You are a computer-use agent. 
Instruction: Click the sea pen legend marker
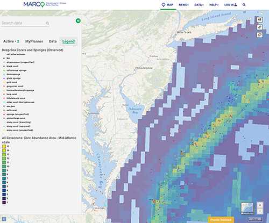(4, 106)
